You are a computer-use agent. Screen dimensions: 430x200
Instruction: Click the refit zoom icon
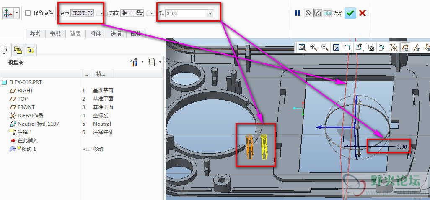coord(302,48)
